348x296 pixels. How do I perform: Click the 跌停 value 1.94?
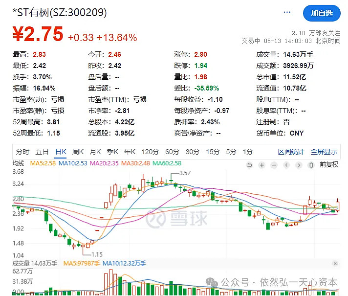coord(200,66)
